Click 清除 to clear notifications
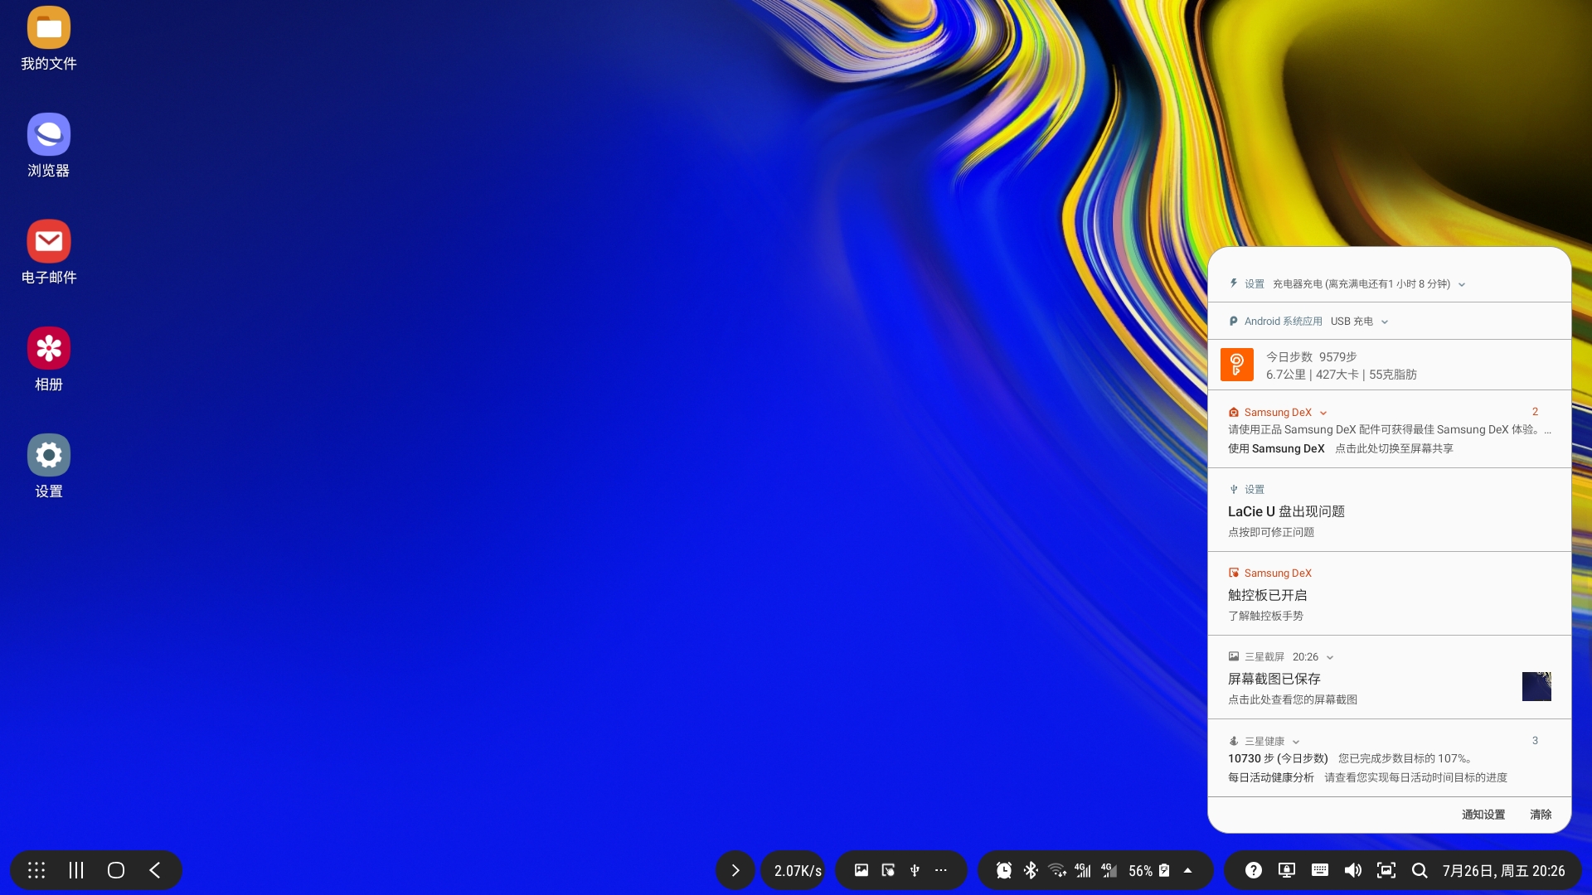The image size is (1592, 895). (1541, 815)
